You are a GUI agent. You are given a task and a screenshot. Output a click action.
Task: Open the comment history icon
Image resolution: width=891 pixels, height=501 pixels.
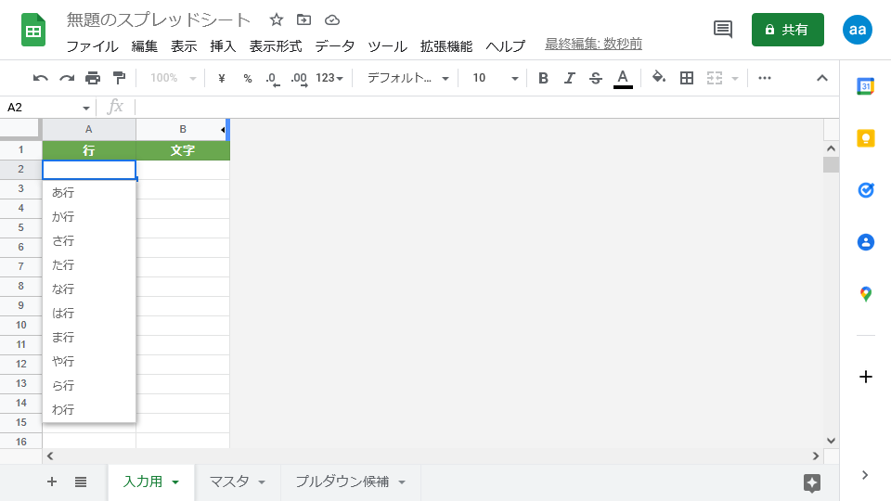coord(723,29)
